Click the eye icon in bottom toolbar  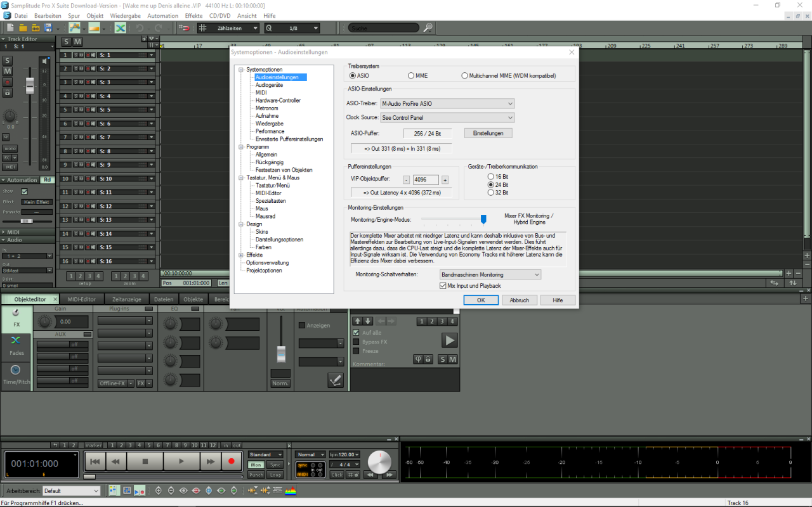coord(183,491)
